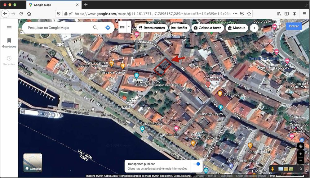Image resolution: width=310 pixels, height=178 pixels.
Task: Open the Camadas layers thumbnail
Action: tap(33, 163)
